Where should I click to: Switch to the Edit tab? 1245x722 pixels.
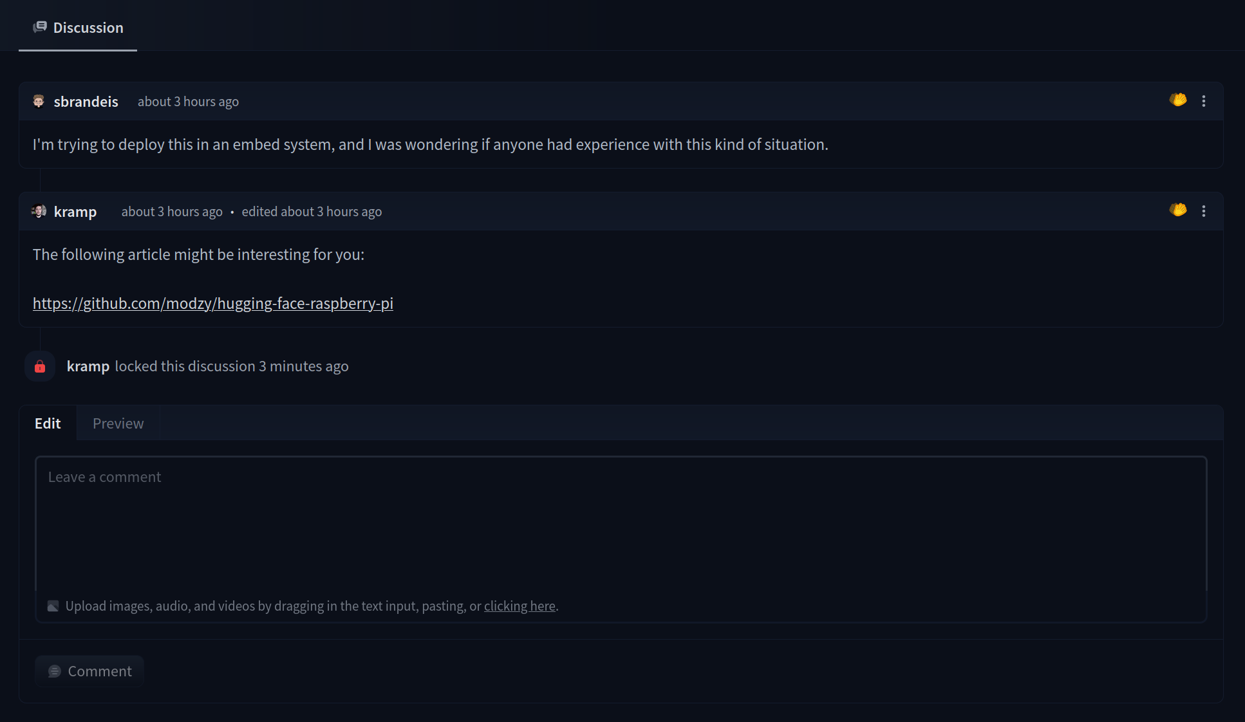pos(48,423)
